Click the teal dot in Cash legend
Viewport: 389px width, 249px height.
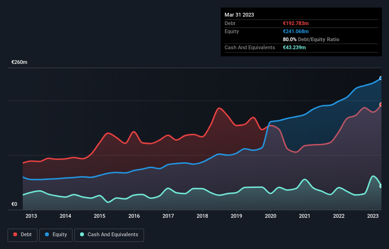82,234
